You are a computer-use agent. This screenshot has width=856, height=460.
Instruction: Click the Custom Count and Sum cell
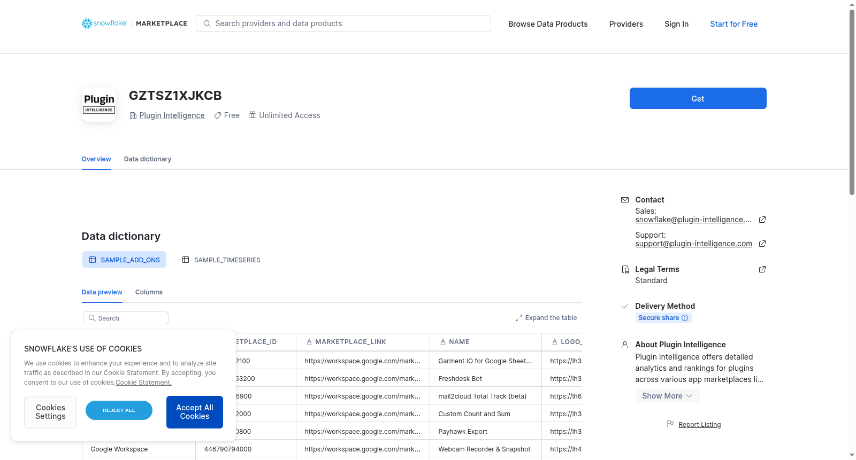coord(486,414)
